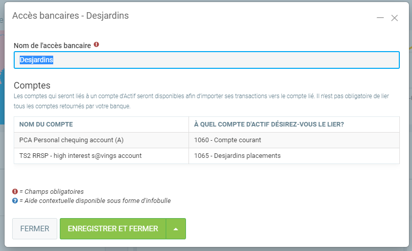412x251 pixels.
Task: Minimize the Accès bancaires dialog
Action: point(380,18)
